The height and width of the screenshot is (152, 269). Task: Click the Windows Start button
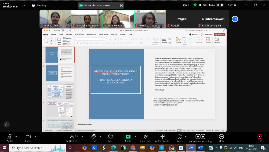[4, 148]
